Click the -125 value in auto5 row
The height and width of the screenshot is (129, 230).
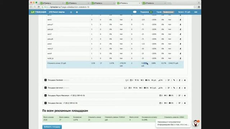click(x=143, y=44)
